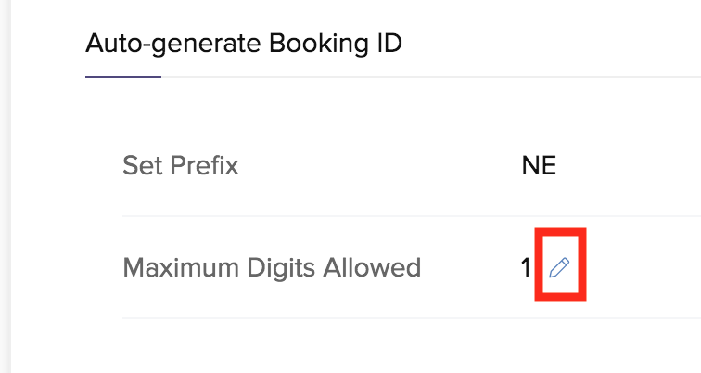Click the word Maximum in the second row
The height and width of the screenshot is (373, 701).
(181, 267)
